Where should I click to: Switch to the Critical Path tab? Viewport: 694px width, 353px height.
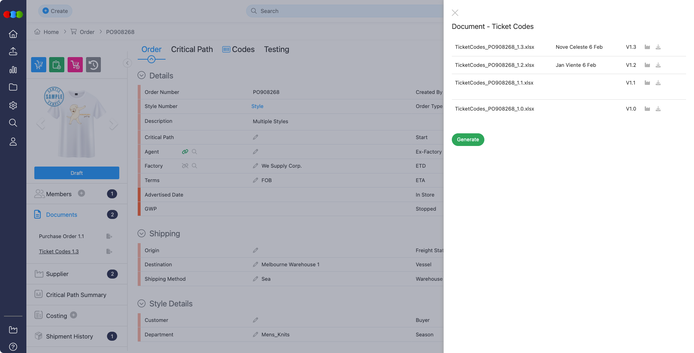click(x=192, y=49)
